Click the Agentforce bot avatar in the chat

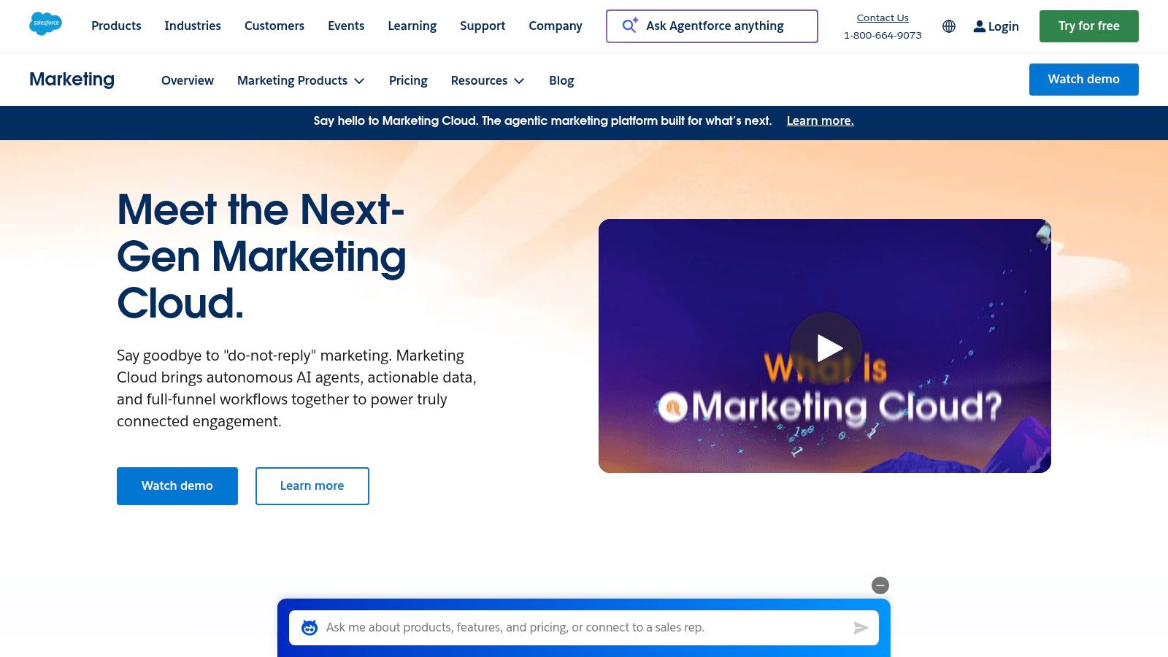pyautogui.click(x=308, y=627)
